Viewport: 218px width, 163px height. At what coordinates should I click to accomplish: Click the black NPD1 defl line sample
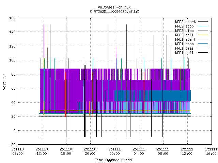coord(203,52)
